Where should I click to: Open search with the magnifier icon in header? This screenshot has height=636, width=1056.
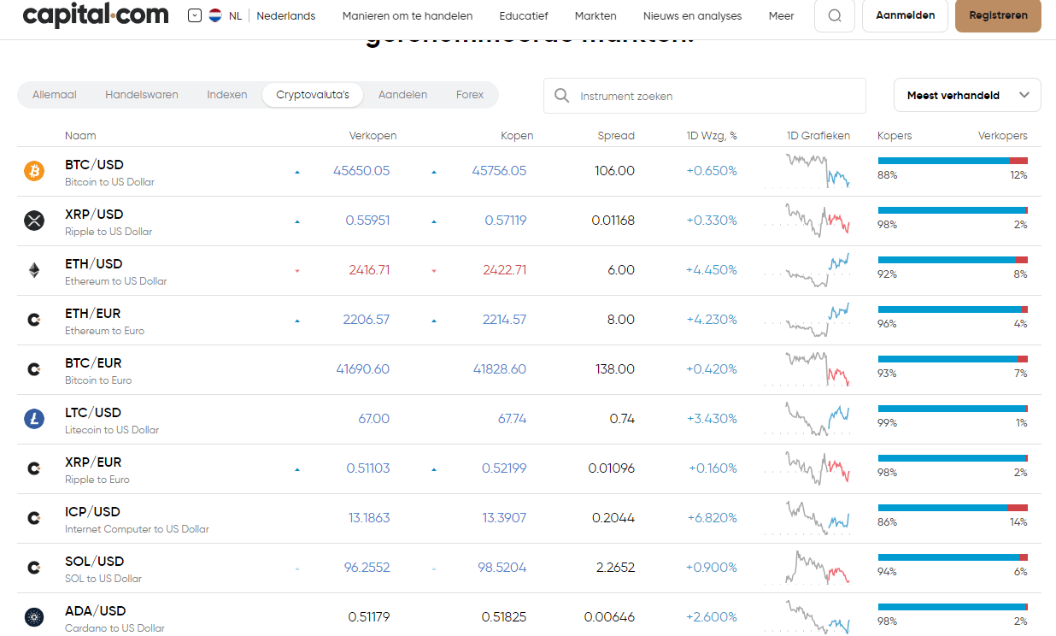point(835,15)
